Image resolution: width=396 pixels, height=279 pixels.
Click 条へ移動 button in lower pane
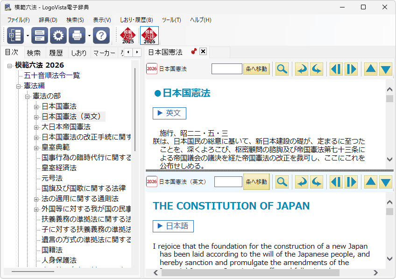pyautogui.click(x=256, y=182)
